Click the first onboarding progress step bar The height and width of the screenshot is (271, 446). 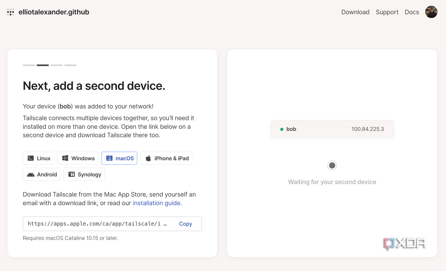[29, 65]
